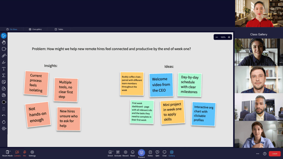Viewport: 283px width, 159px height.
Task: Open the Tables tab
Action: pos(59,29)
